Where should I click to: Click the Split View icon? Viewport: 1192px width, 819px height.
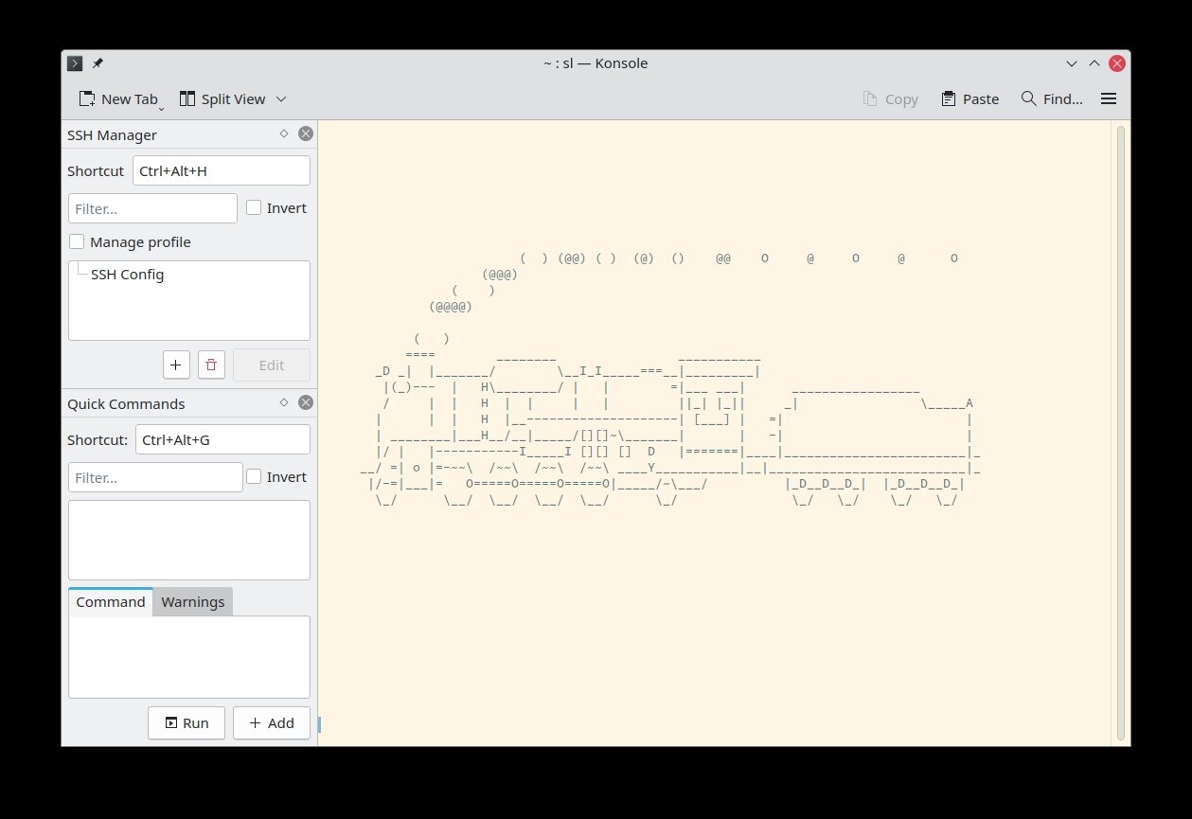187,98
